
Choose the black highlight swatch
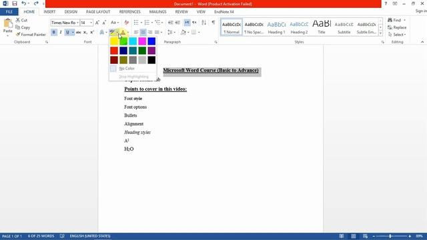coord(151,60)
